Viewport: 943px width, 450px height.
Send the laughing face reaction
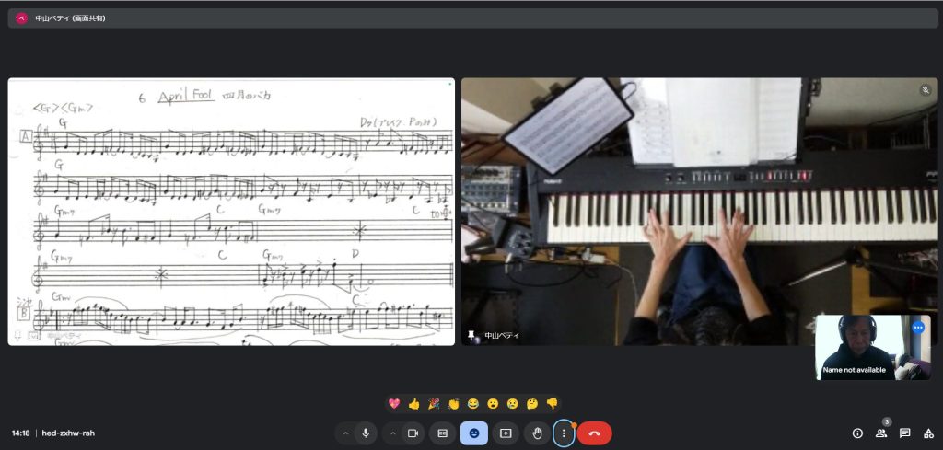473,404
